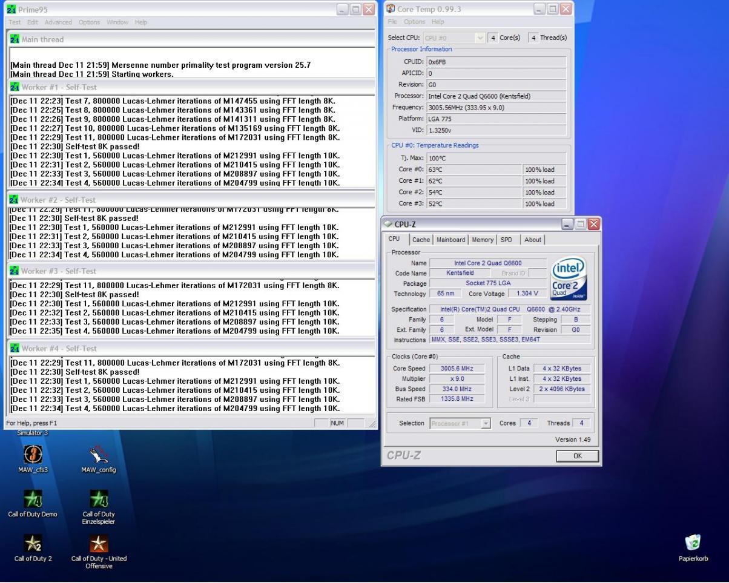The height and width of the screenshot is (583, 729).
Task: Expand the Selection Processor #1 dropdown in CPU-Z
Action: 486,424
